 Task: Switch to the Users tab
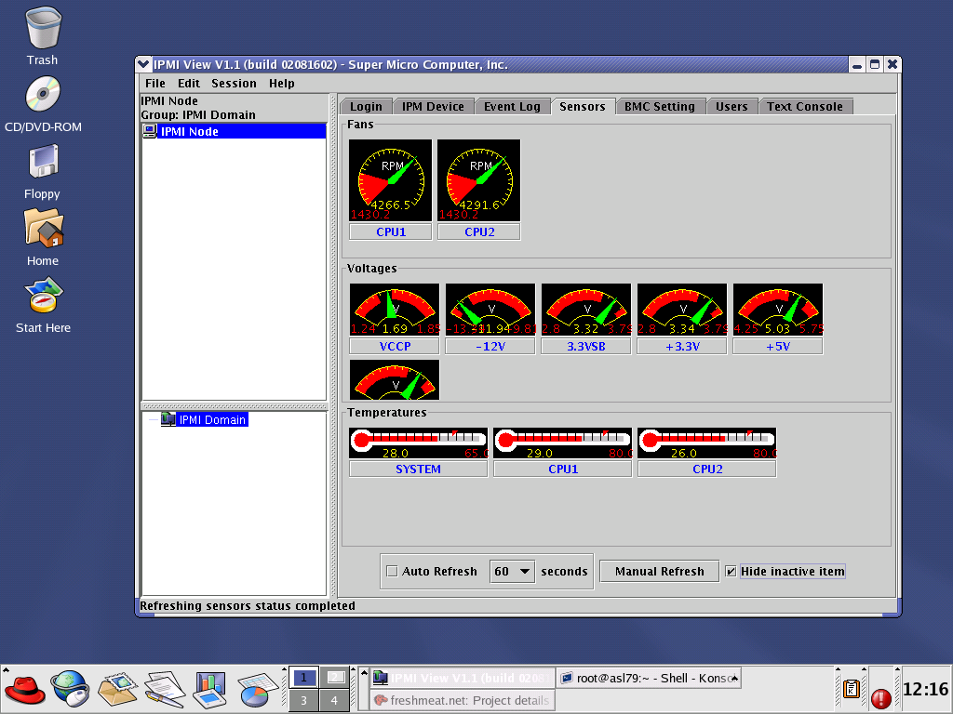pyautogui.click(x=732, y=106)
